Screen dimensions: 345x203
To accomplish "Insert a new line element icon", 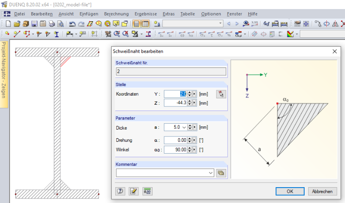I will click(17, 34).
